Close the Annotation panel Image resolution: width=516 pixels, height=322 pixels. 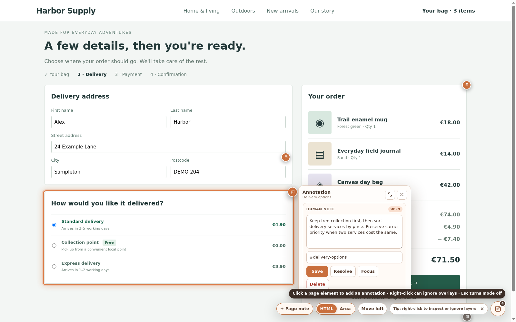[x=402, y=194]
